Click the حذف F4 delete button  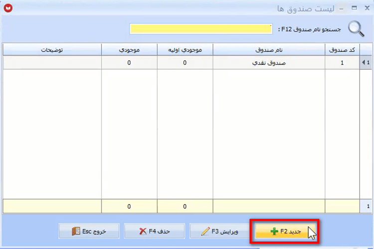click(x=154, y=231)
